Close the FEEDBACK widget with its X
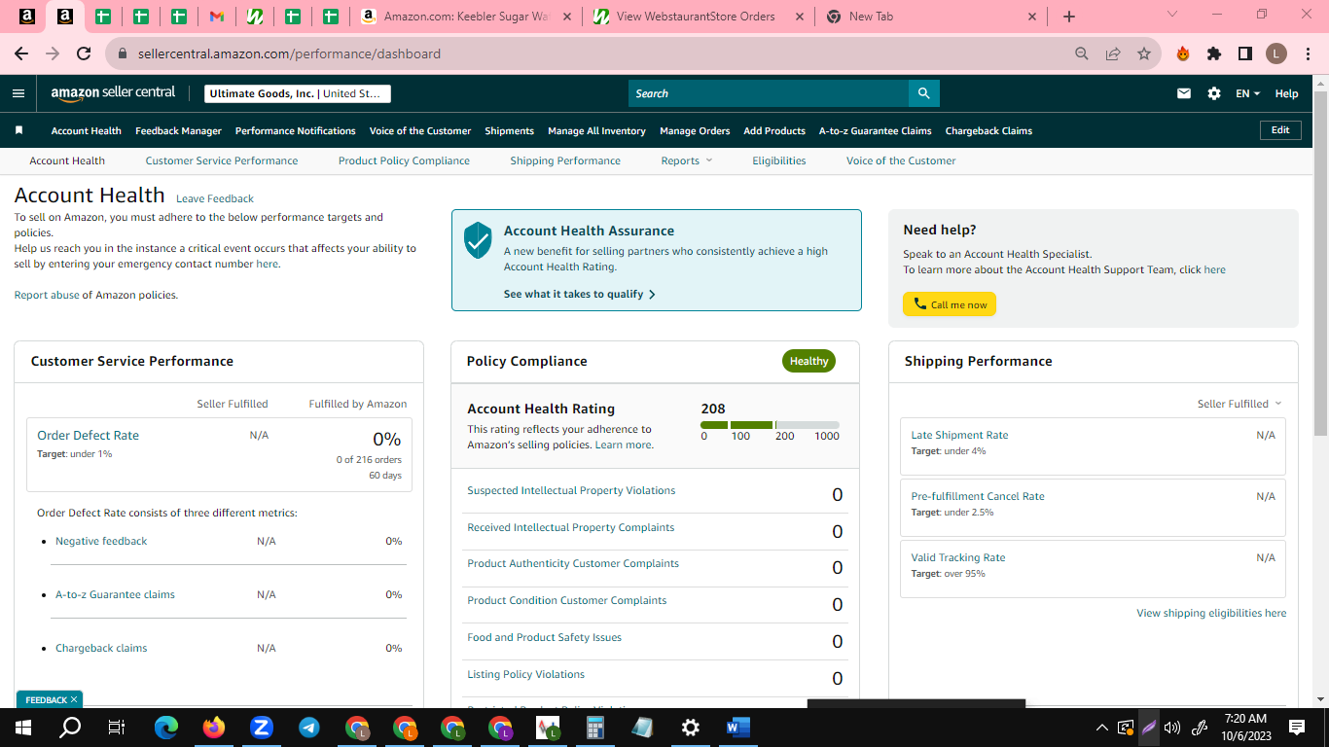The image size is (1329, 747). (74, 700)
